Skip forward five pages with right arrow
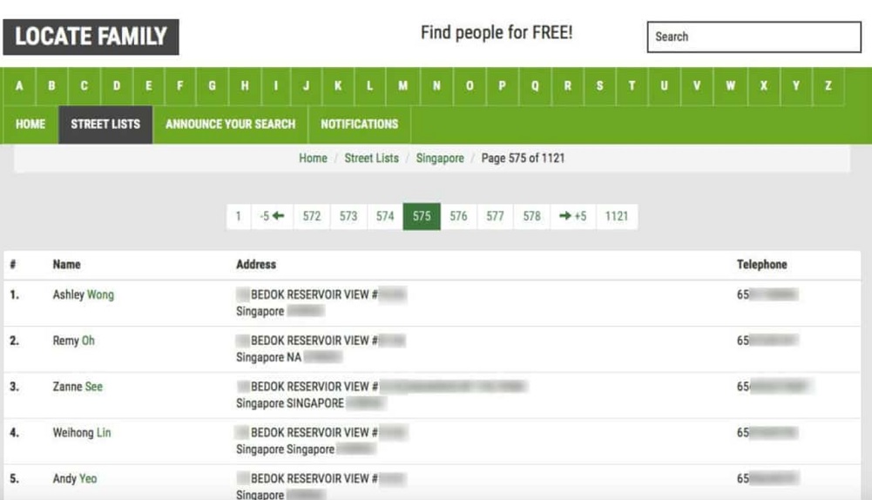Viewport: 872px width, 500px height. pos(572,217)
